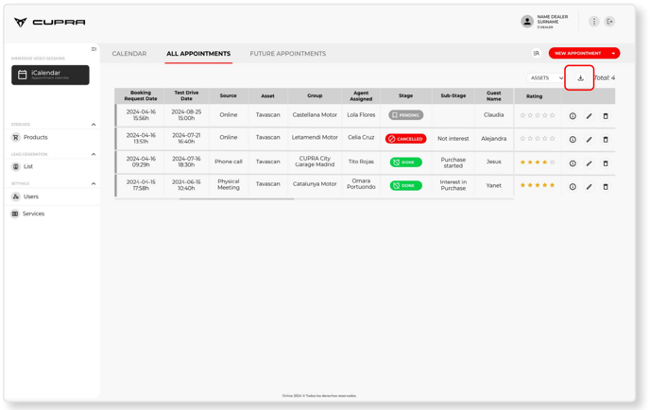This screenshot has height=410, width=650.
Task: Click the logout icon in header
Action: click(610, 22)
